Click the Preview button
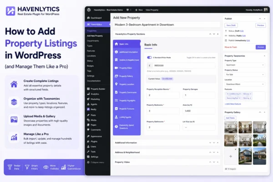This screenshot has width=273, height=182. (x=260, y=25)
